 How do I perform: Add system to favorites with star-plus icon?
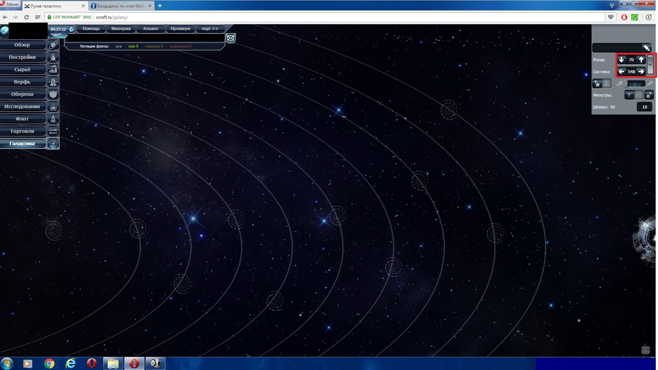pyautogui.click(x=597, y=83)
